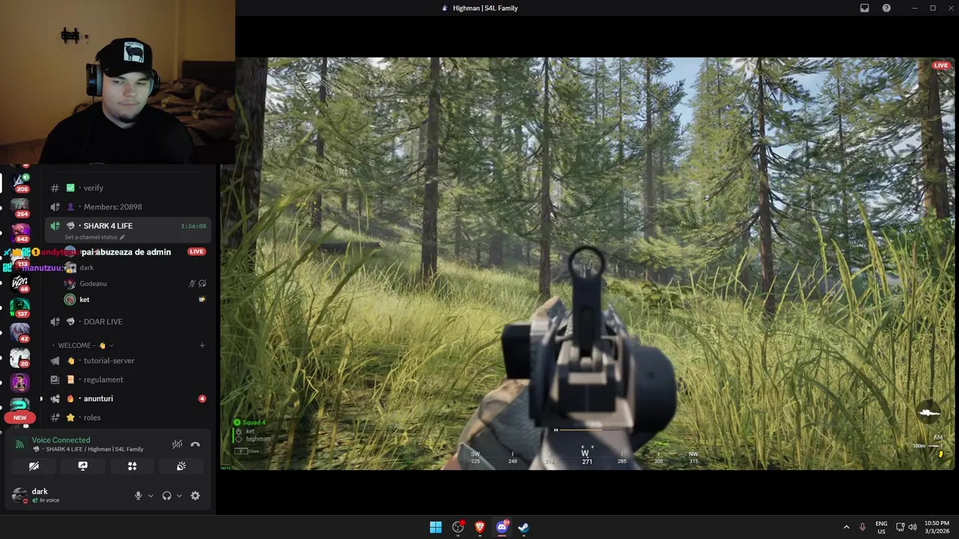This screenshot has width=959, height=539.
Task: Open server with 68 badge
Action: 20,284
